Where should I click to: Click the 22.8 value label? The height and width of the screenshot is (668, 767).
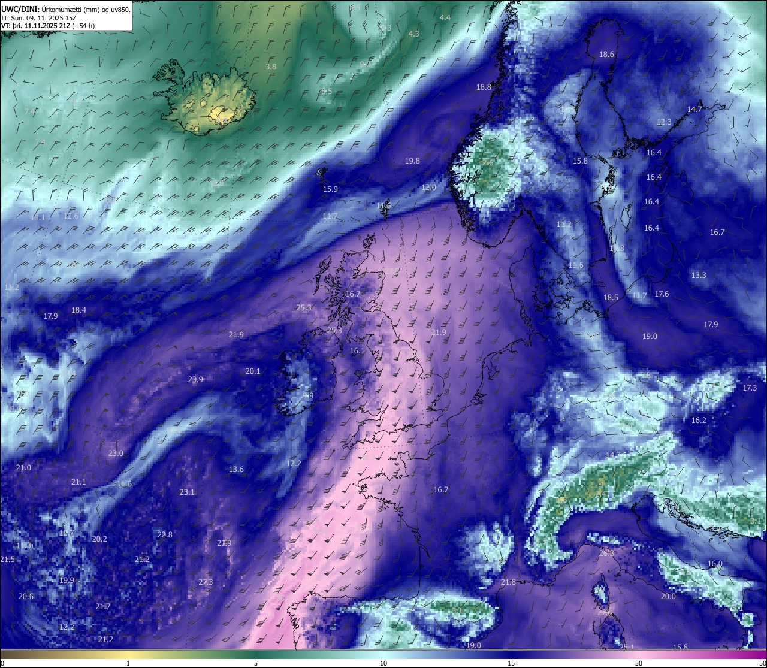(165, 535)
